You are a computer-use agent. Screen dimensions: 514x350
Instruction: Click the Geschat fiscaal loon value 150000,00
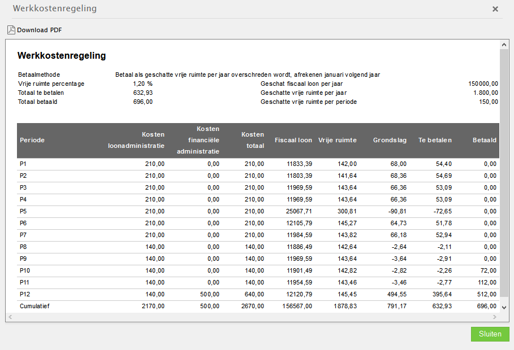coord(483,84)
